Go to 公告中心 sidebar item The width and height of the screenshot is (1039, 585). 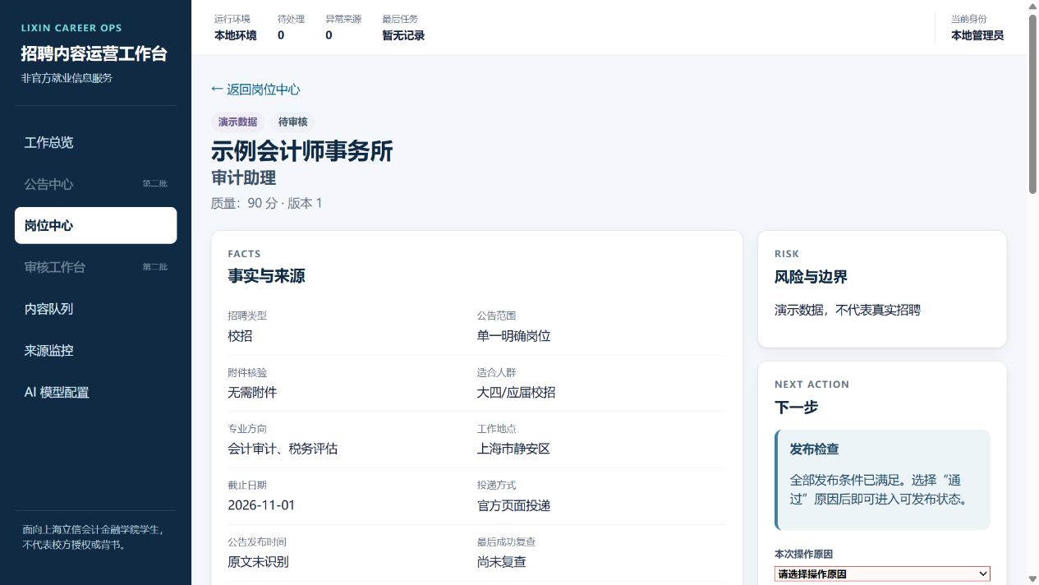(x=95, y=184)
